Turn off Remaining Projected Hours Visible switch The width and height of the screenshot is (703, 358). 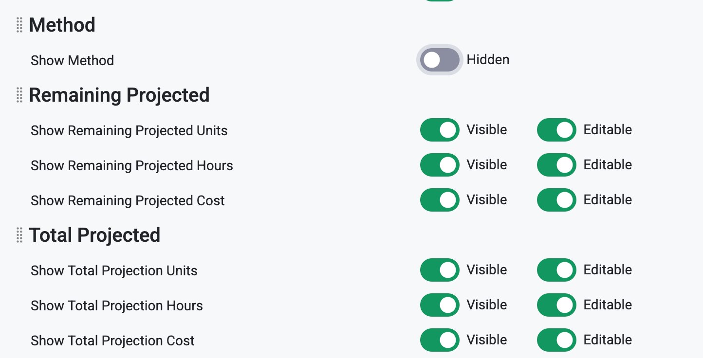tap(440, 165)
